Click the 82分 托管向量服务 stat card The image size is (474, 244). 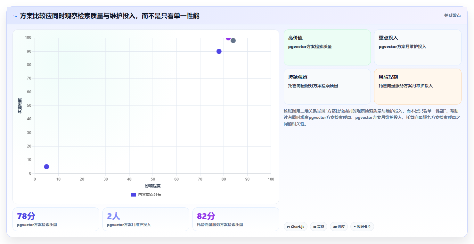236,219
